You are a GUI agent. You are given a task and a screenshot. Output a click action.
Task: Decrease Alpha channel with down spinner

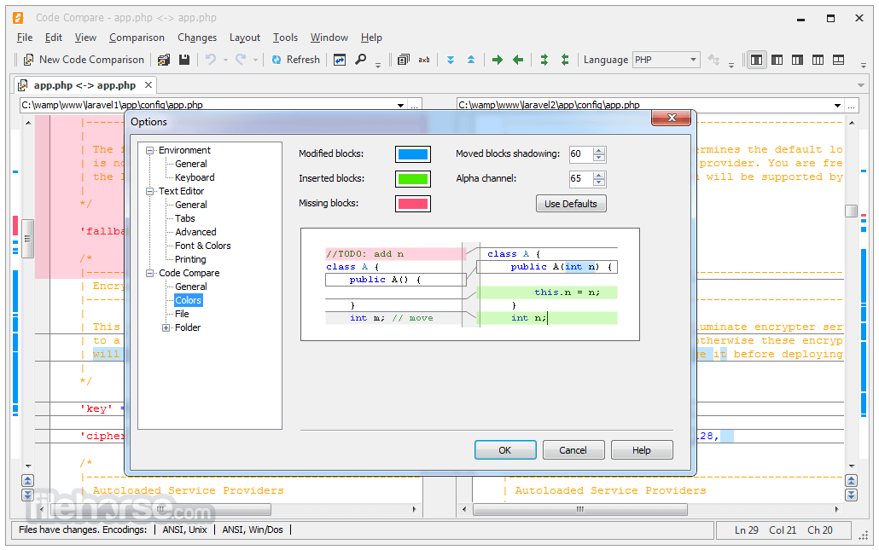(x=599, y=182)
